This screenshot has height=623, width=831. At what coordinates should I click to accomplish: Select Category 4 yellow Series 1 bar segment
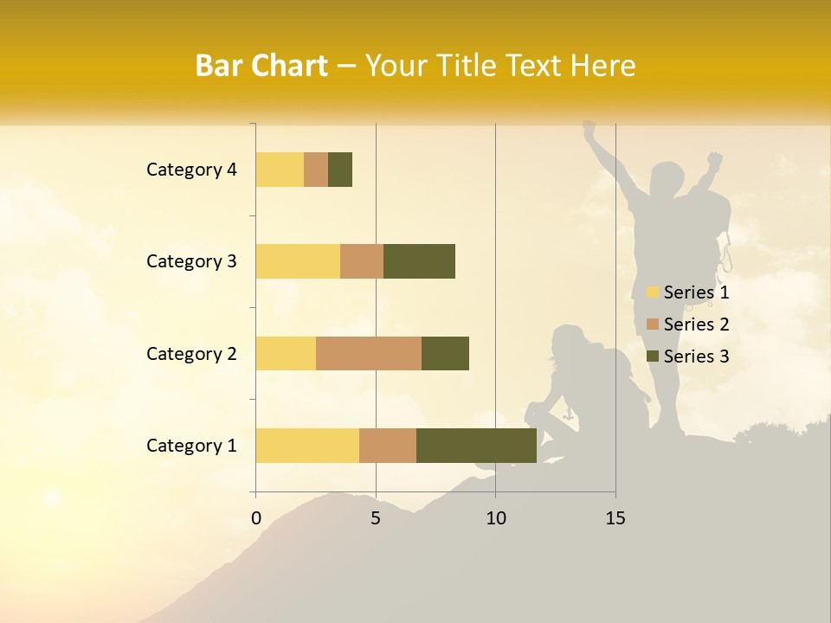click(x=280, y=170)
